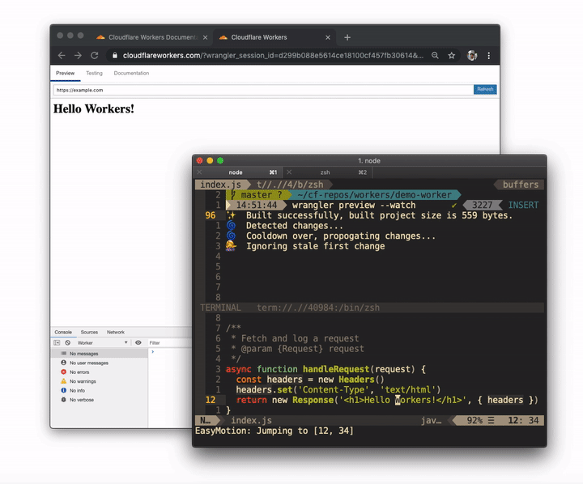Maximize the terminal with green button
Screen dimensions: 583x484
point(220,160)
